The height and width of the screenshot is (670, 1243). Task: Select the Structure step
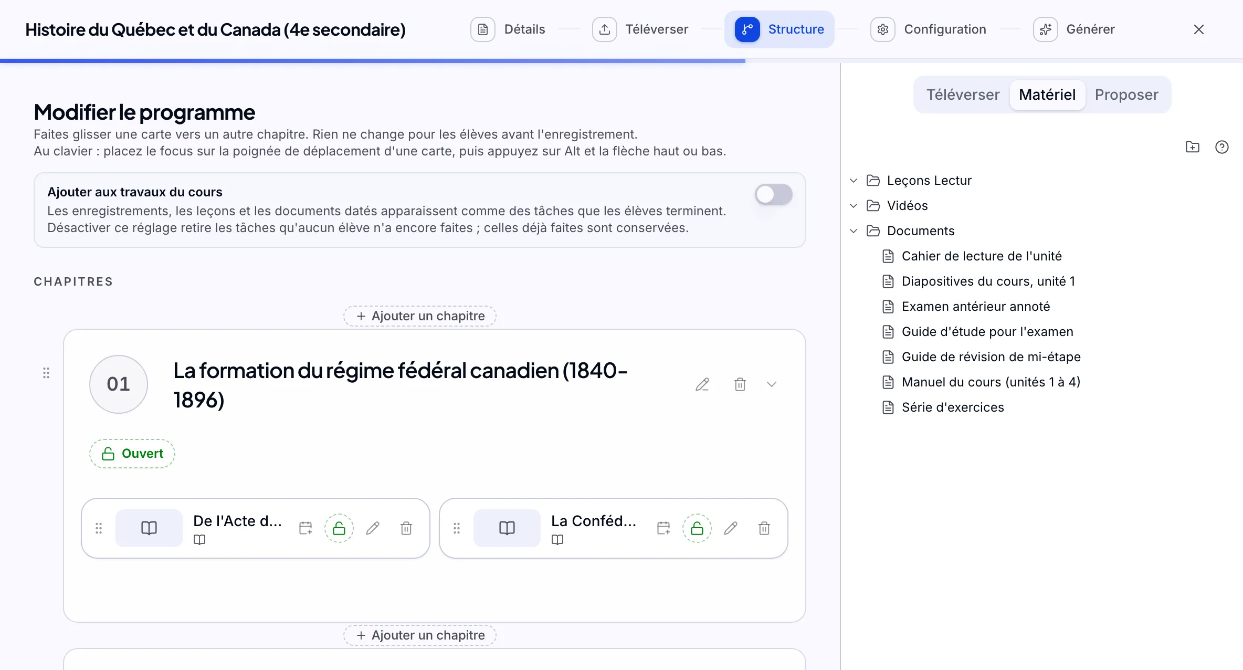click(779, 29)
